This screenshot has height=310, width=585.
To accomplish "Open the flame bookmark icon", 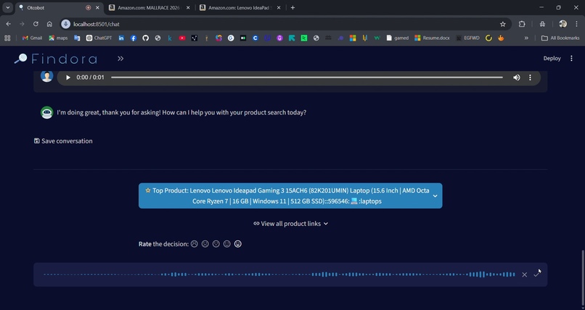I will [x=501, y=38].
